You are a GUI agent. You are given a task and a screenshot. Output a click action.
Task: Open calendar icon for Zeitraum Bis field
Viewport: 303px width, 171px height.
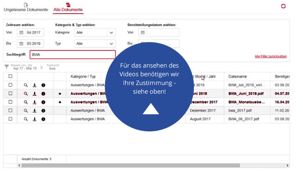click(x=21, y=43)
